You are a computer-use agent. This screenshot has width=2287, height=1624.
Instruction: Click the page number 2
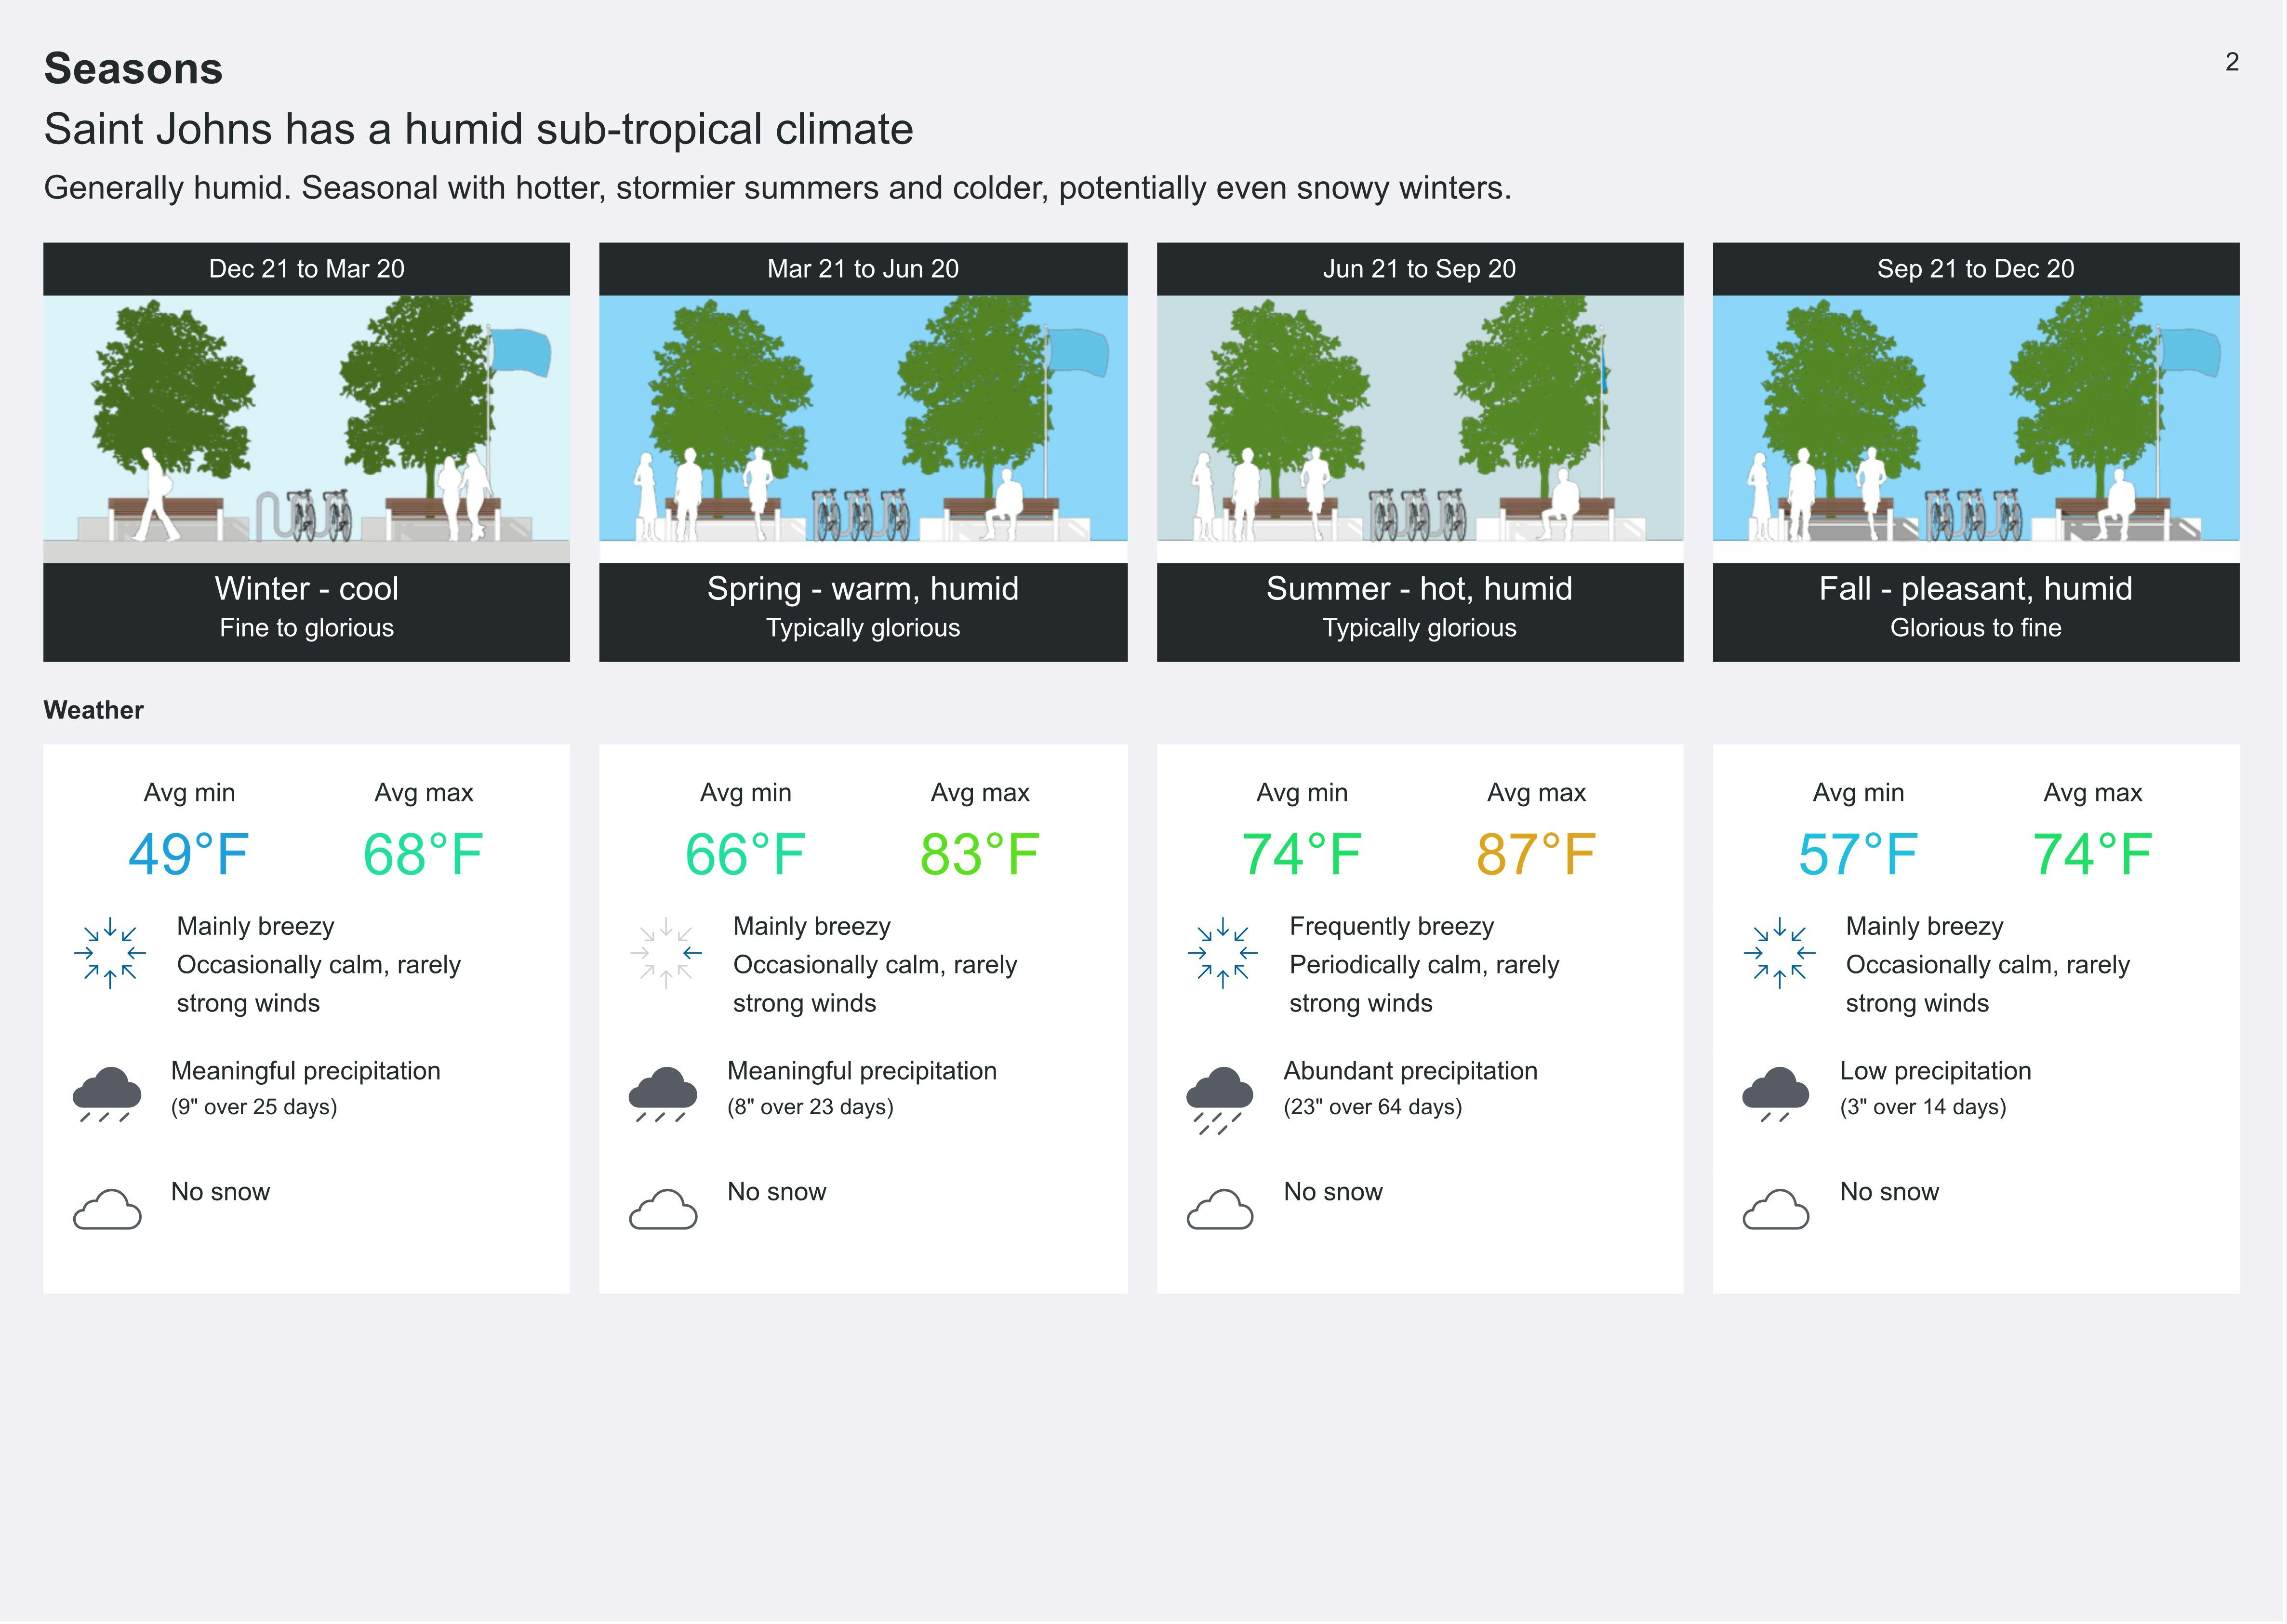2231,62
